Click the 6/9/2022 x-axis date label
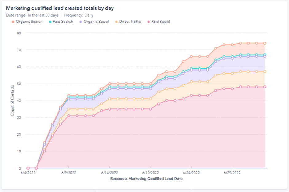289x192 pixels. point(69,173)
